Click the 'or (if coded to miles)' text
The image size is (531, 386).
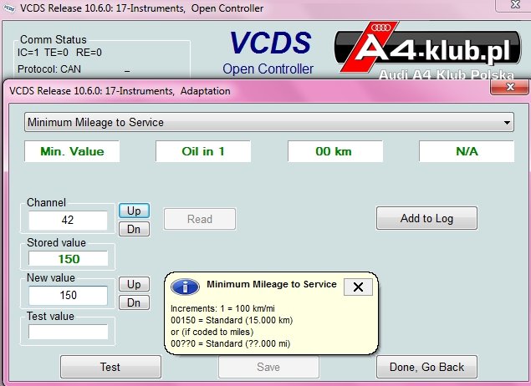[x=212, y=332]
